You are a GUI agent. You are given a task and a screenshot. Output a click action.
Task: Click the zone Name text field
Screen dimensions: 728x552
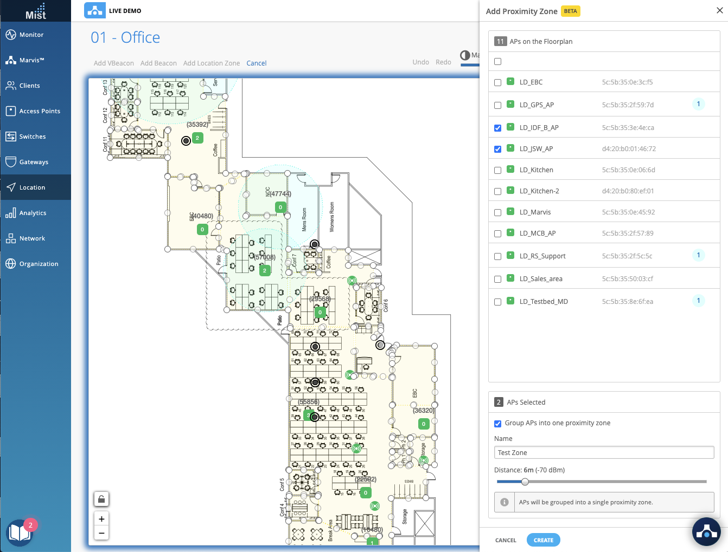604,453
